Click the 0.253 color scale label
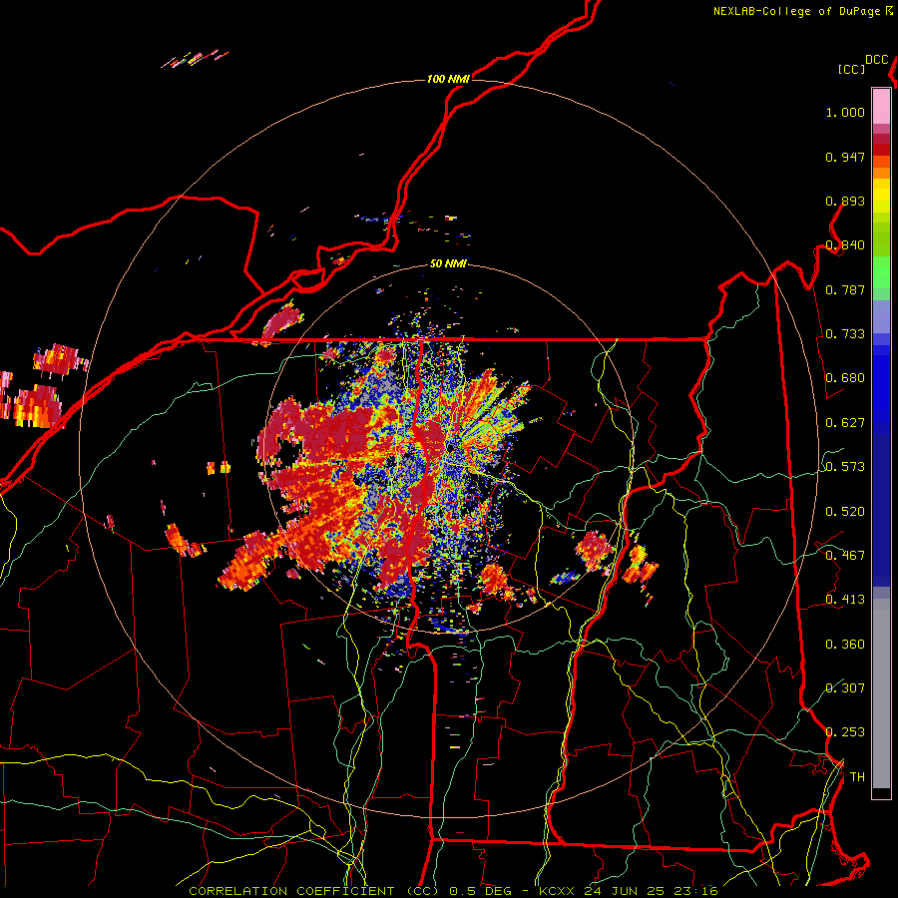The height and width of the screenshot is (898, 898). [x=845, y=732]
